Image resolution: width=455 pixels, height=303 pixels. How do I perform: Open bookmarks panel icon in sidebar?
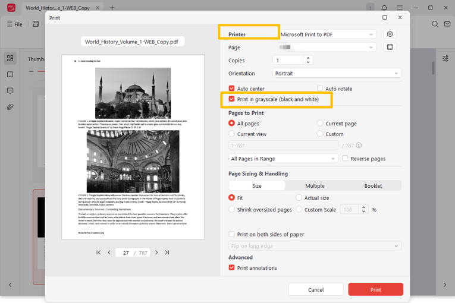click(x=10, y=74)
